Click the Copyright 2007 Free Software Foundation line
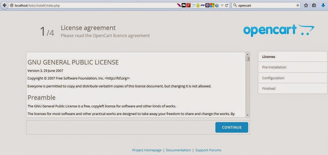 [x=78, y=78]
